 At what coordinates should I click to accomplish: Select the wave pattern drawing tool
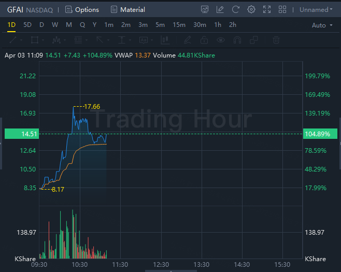56,40
